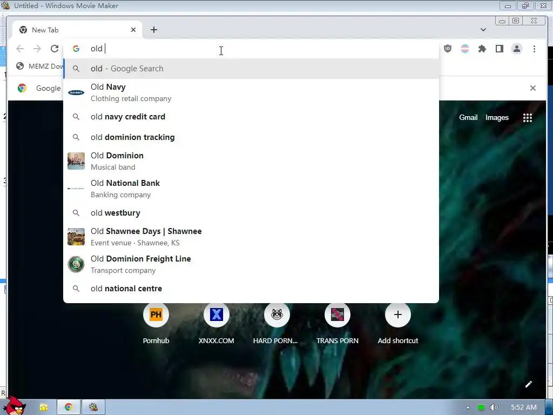Click the striped flag extension icon
The image size is (553, 415).
tap(465, 49)
